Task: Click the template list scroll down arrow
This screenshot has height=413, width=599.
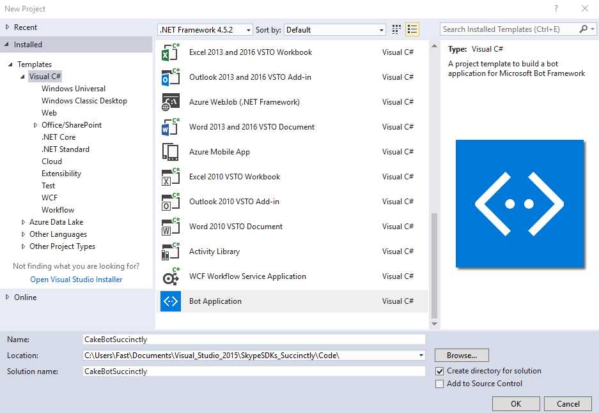Action: point(434,324)
